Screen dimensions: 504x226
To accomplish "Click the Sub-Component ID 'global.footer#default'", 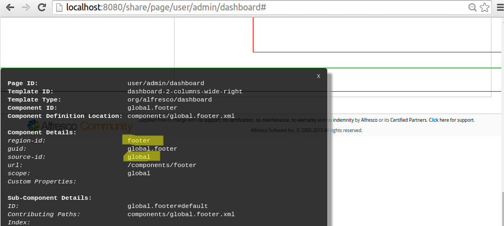I will [167, 206].
